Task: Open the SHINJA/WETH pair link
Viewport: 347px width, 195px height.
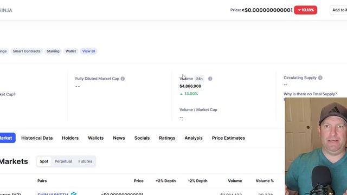Action: point(53,194)
